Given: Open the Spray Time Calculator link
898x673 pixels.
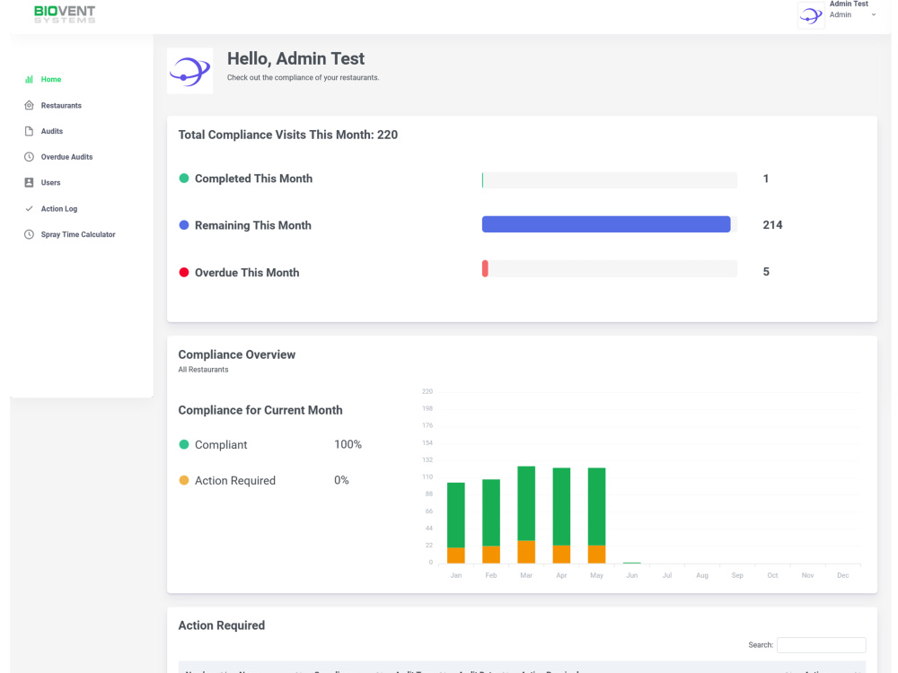Looking at the screenshot, I should [78, 234].
